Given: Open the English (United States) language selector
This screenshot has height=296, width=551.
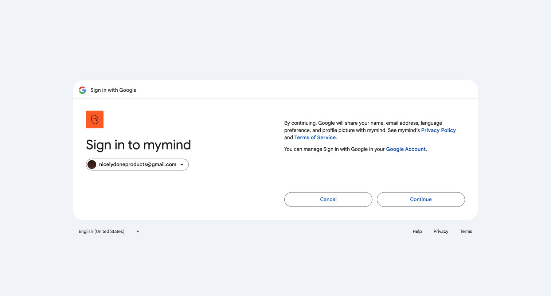Looking at the screenshot, I should click(109, 231).
